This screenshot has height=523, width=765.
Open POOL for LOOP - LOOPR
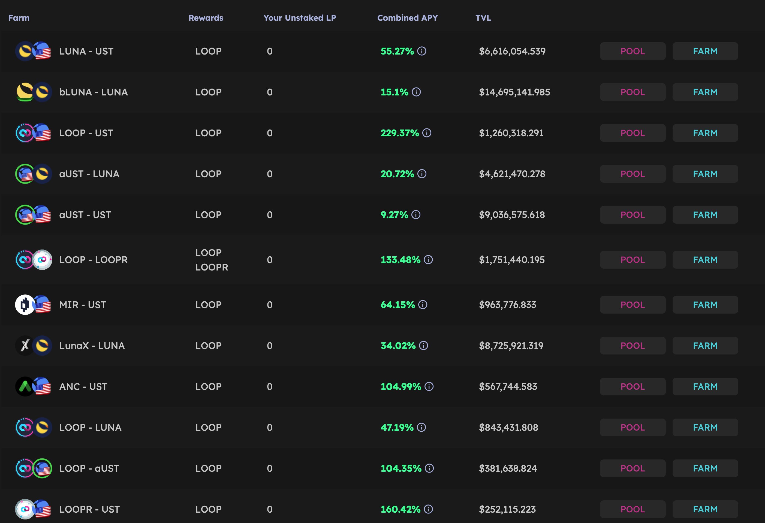(633, 260)
